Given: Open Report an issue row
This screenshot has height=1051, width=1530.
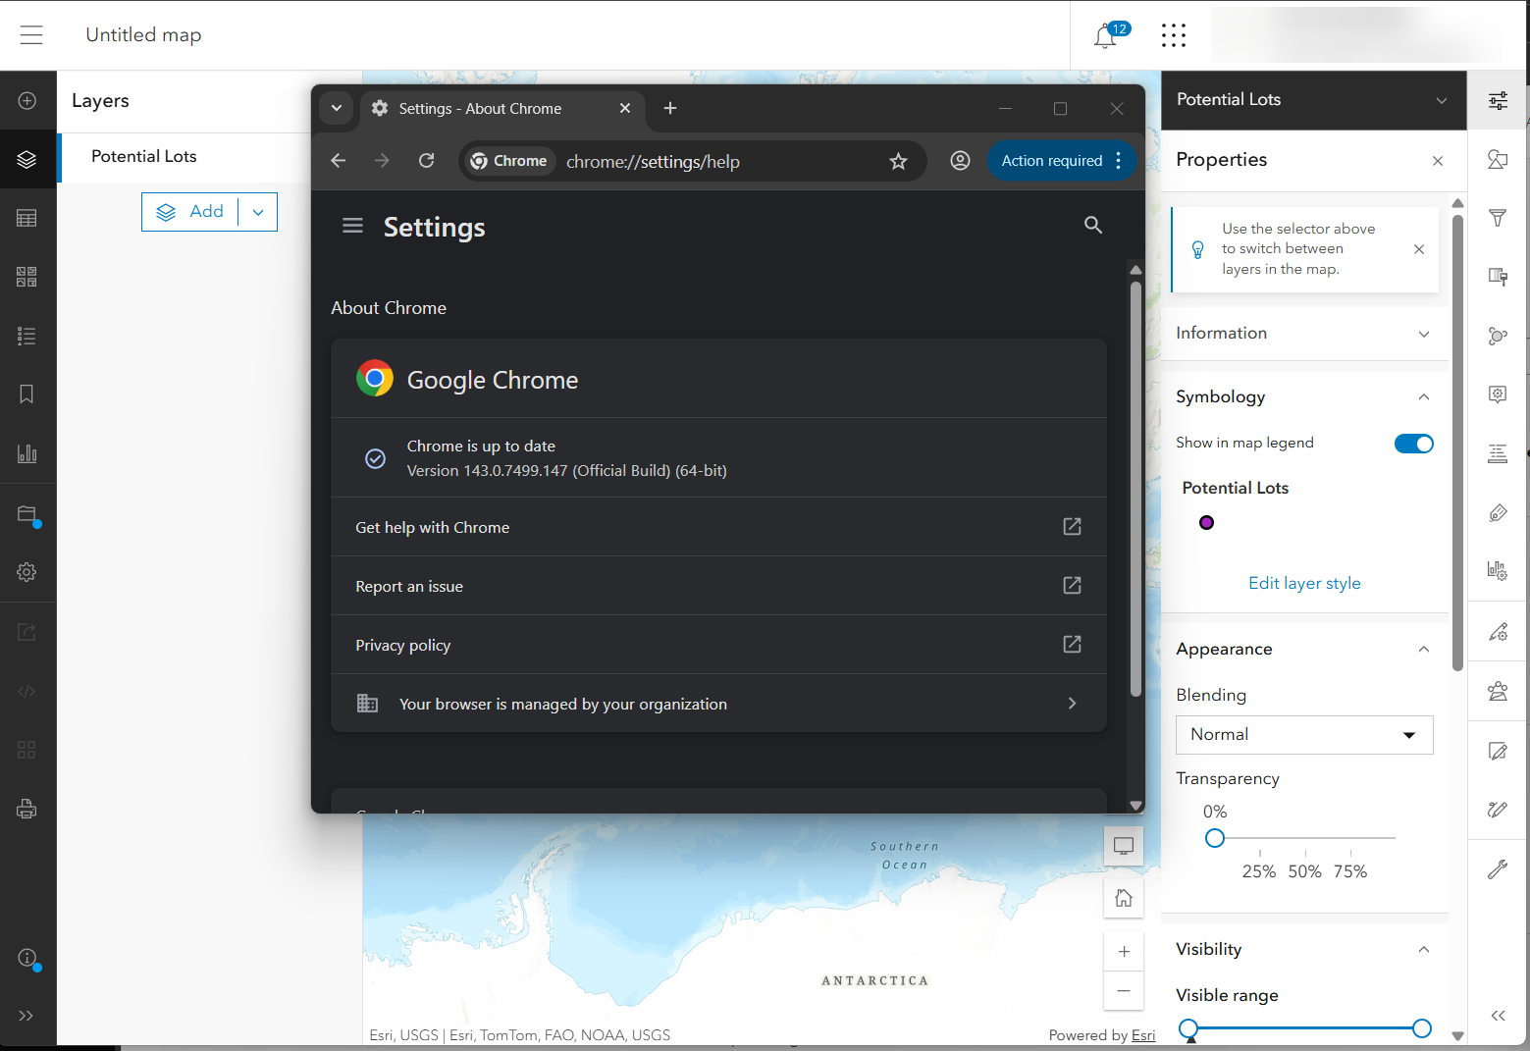Looking at the screenshot, I should click(x=718, y=586).
